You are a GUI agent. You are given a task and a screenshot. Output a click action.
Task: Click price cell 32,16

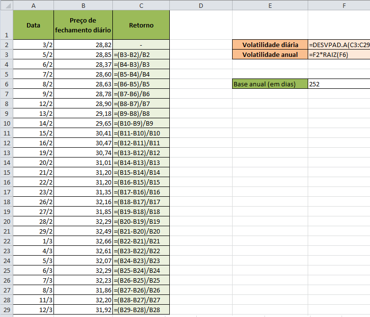83,202
